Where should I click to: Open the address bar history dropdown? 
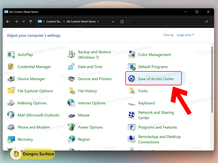113,22
